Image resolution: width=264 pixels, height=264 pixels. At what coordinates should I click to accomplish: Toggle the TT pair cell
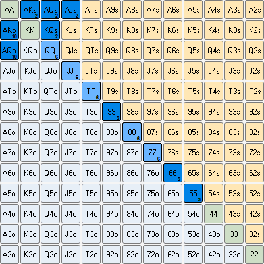point(91,92)
